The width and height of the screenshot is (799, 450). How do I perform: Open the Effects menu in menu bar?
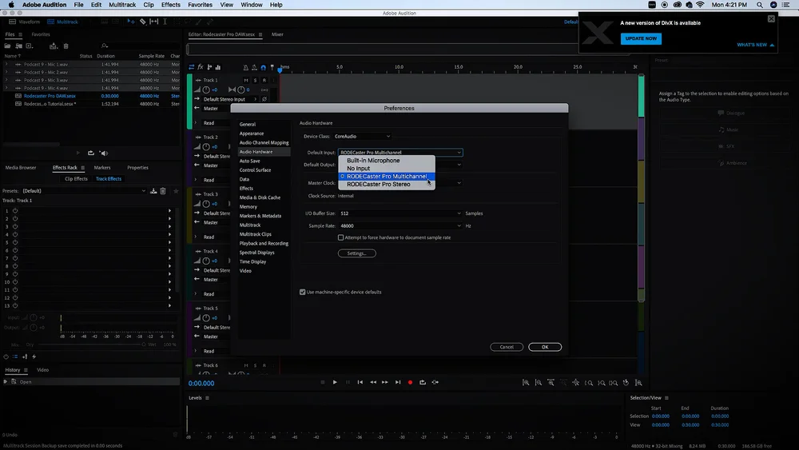tap(171, 5)
